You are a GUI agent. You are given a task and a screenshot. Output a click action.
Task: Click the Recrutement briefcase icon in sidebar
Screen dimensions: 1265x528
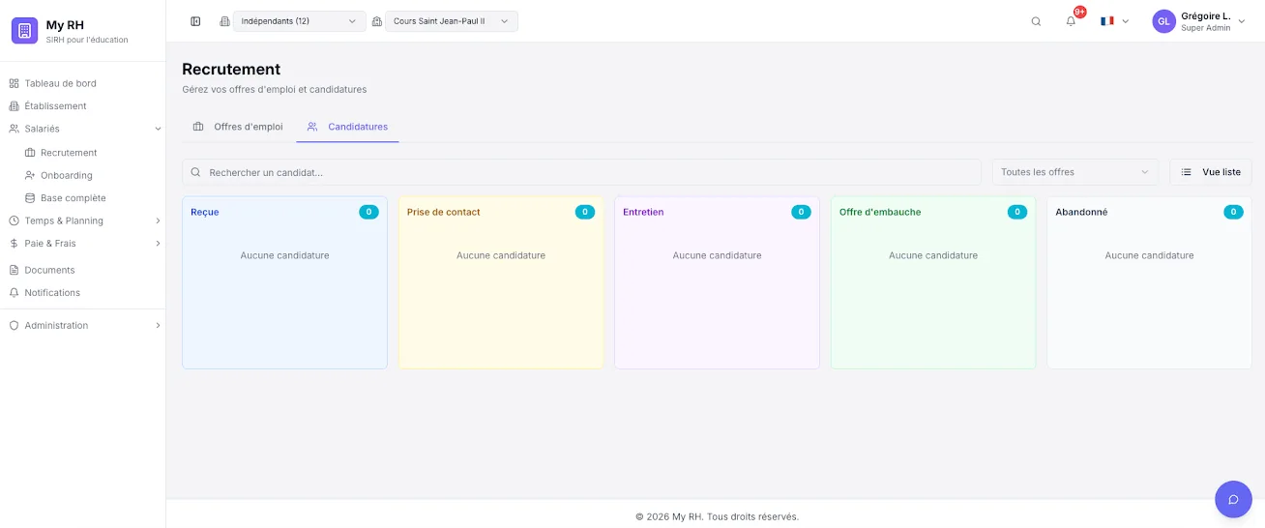[x=30, y=153]
